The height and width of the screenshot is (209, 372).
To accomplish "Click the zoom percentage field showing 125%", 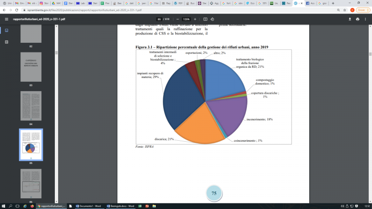I will 186,19.
